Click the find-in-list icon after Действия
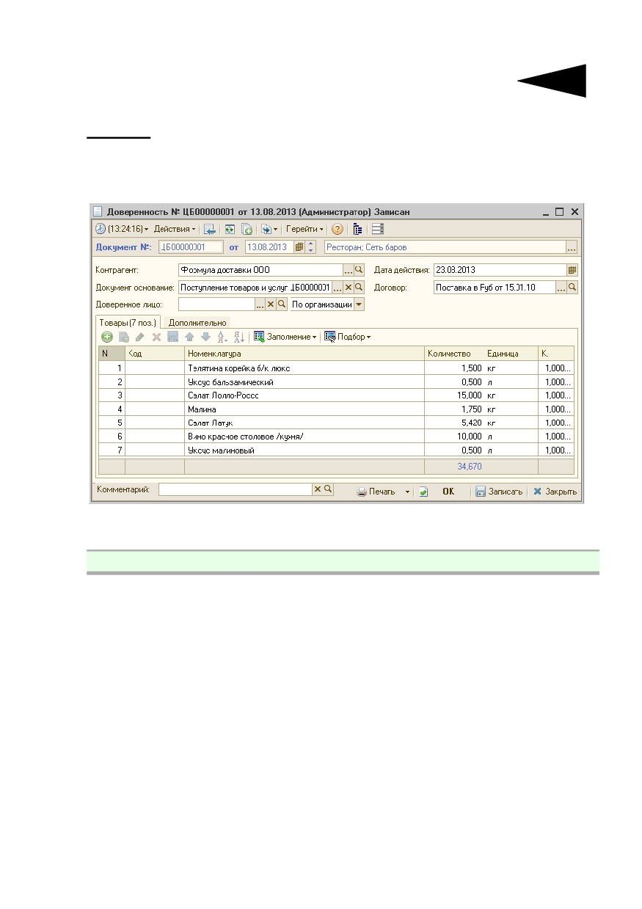Screen dimensions: 642x909 (210, 229)
